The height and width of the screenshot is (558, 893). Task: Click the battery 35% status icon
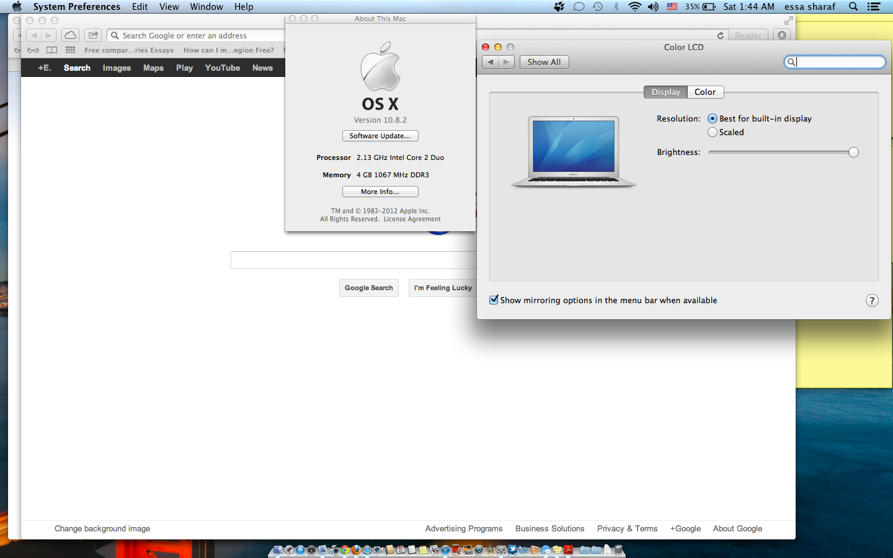point(701,7)
